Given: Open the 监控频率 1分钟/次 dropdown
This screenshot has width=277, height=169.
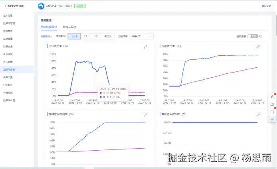Looking at the screenshot, I should coord(142,36).
